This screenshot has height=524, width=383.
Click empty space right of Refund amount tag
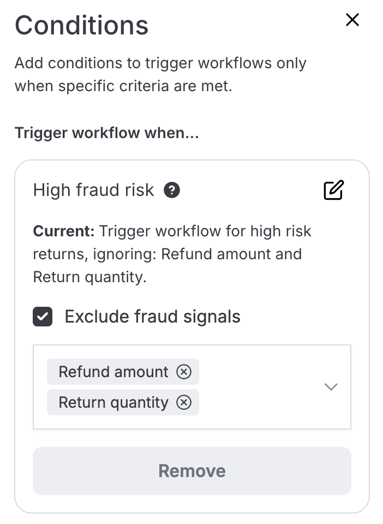256,372
